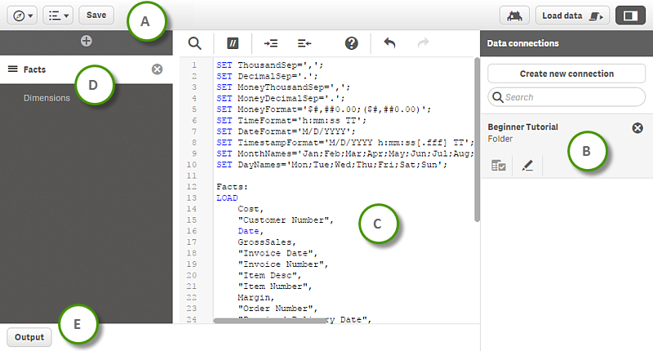Click the Load data button

[x=572, y=15]
